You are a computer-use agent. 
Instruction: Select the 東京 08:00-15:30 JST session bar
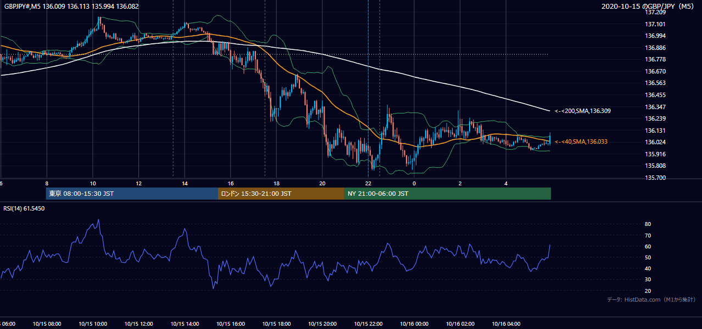coord(132,194)
